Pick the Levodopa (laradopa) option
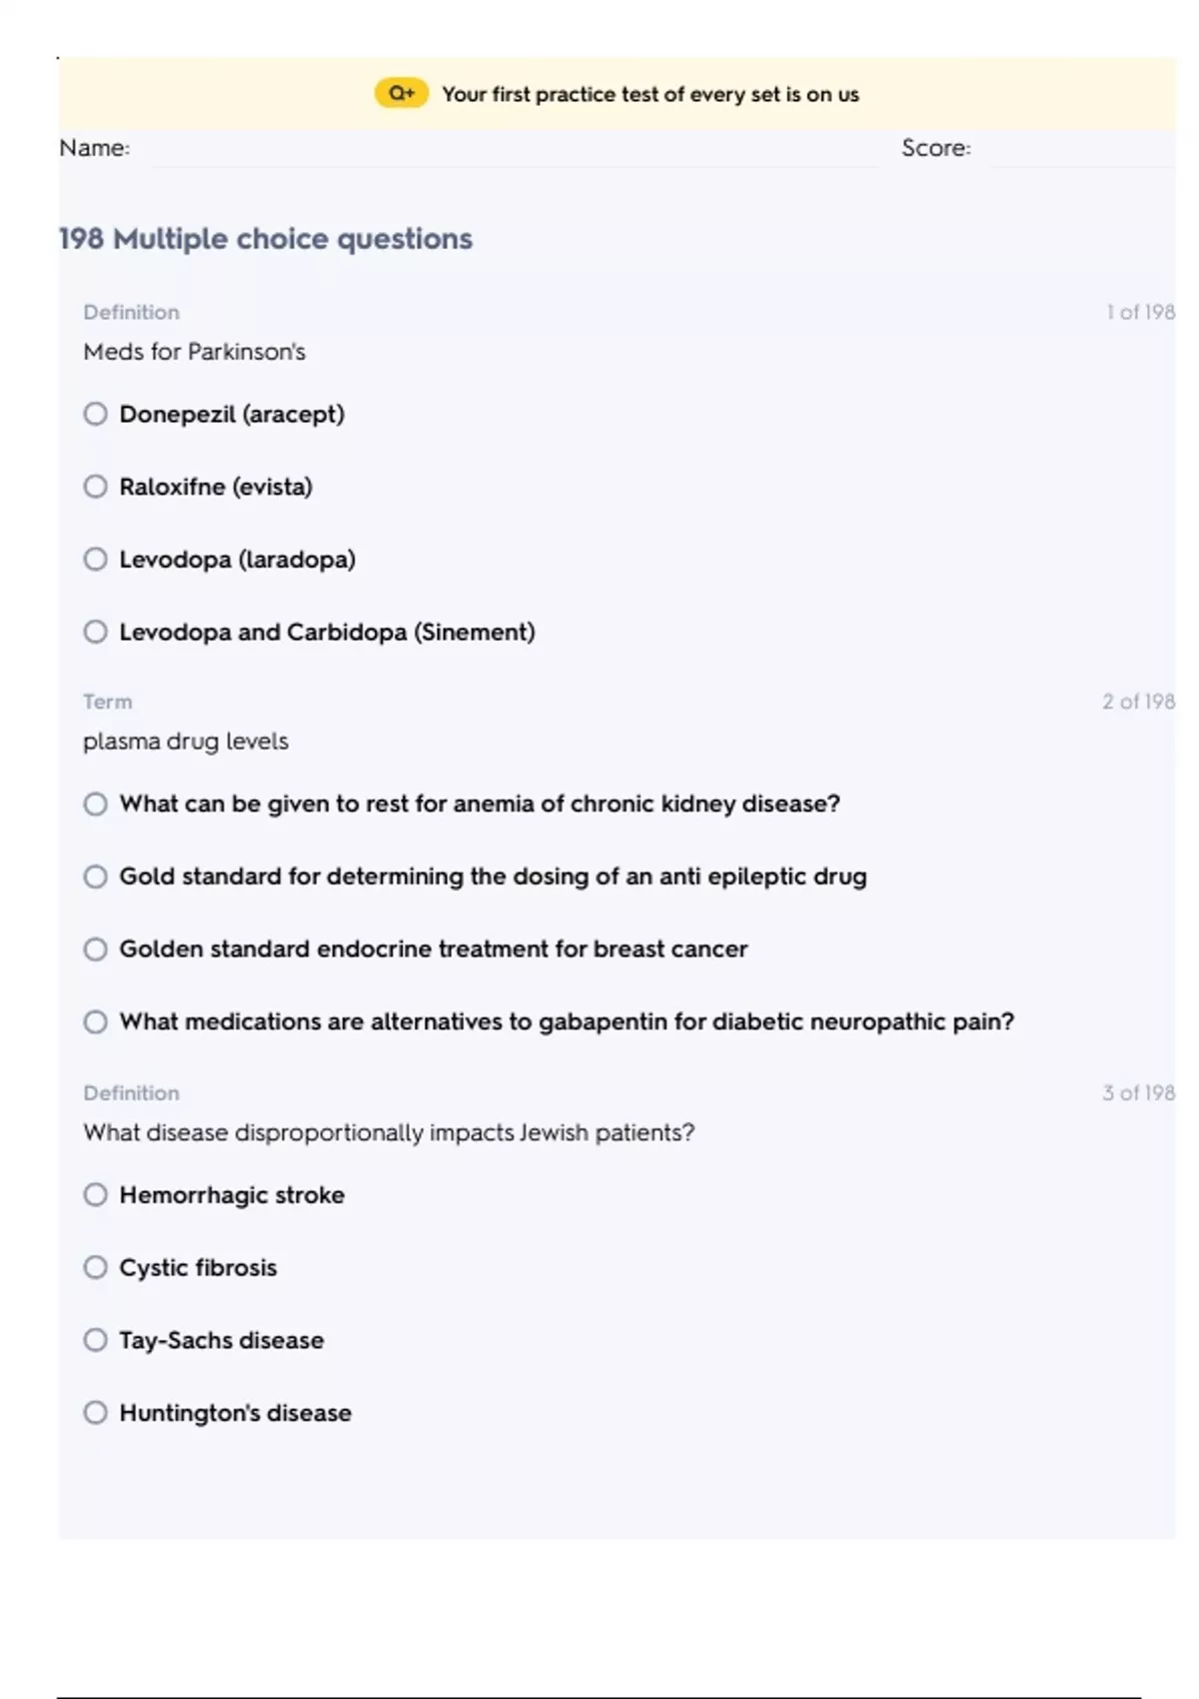This screenshot has height=1699, width=1199. coord(96,559)
